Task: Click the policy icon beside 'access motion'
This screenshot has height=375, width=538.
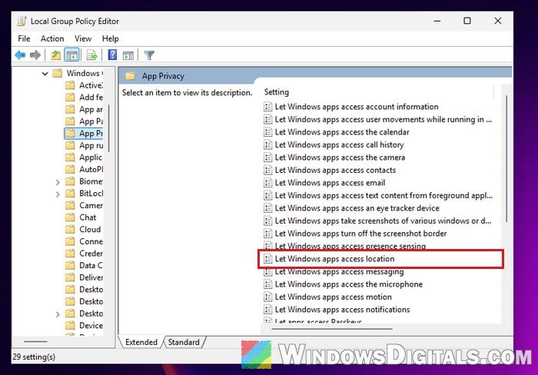Action: (x=268, y=297)
